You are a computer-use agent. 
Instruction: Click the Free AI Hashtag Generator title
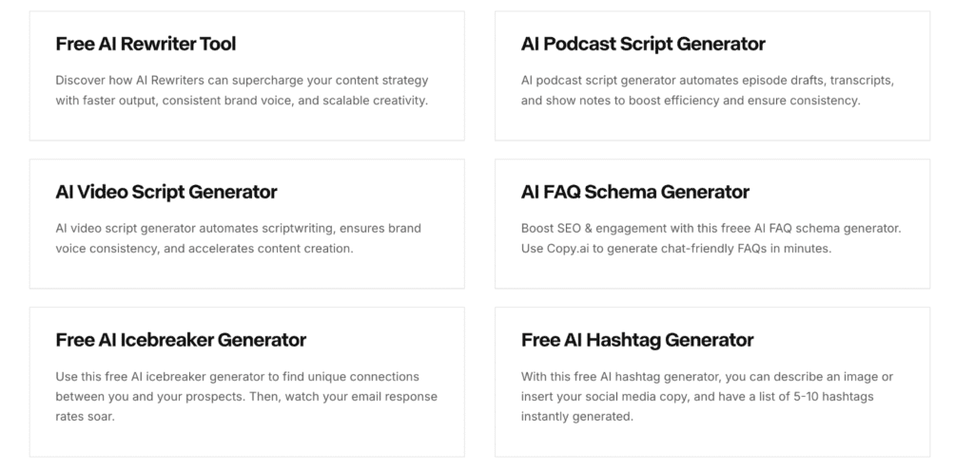click(x=637, y=340)
